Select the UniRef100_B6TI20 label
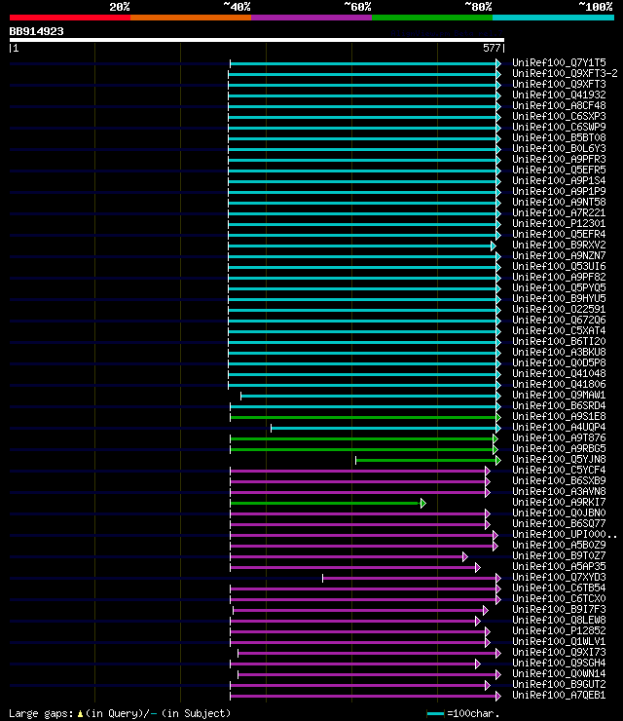623x721 pixels. point(559,341)
